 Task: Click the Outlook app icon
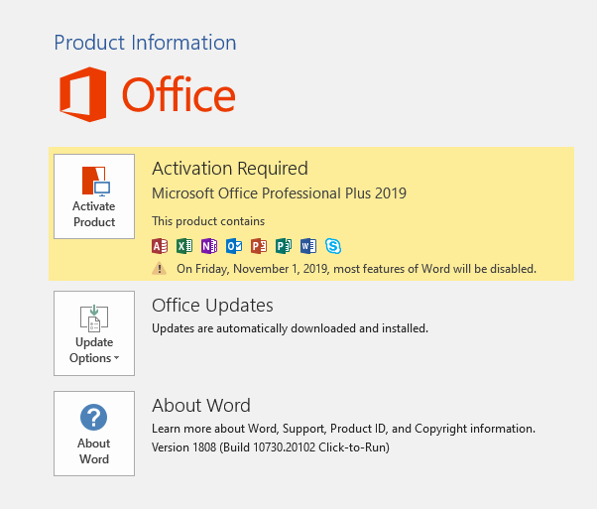(x=234, y=246)
